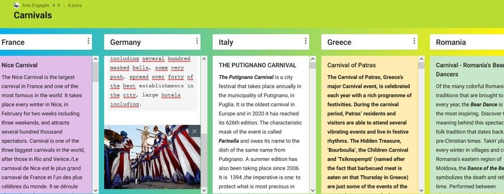This screenshot has width=504, height=194.
Task: Click the bold italic Bear Dance text
Action: 484,104
